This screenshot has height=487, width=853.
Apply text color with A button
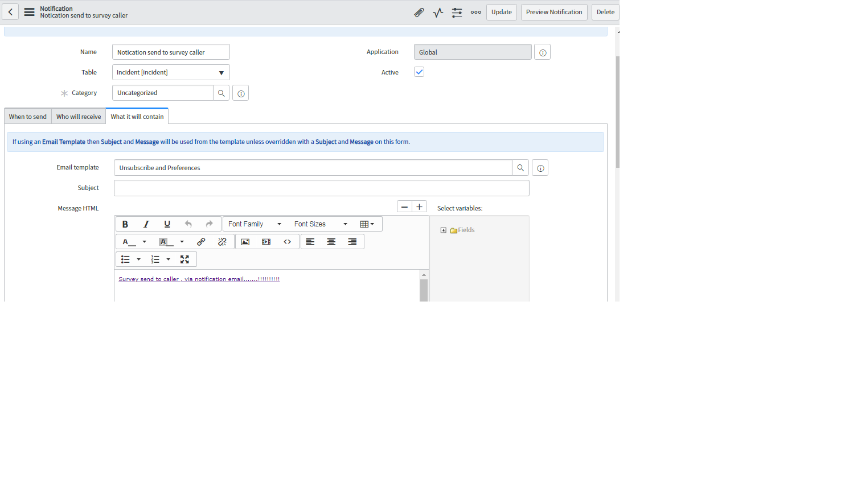[129, 242]
